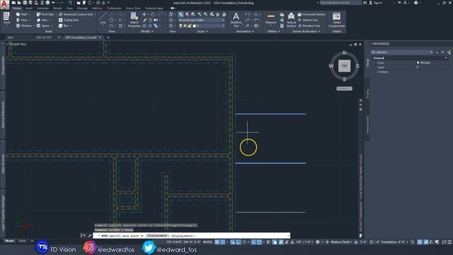Open the Help question mark icon
Viewport: 453px width, 255px height.
coord(415,3)
